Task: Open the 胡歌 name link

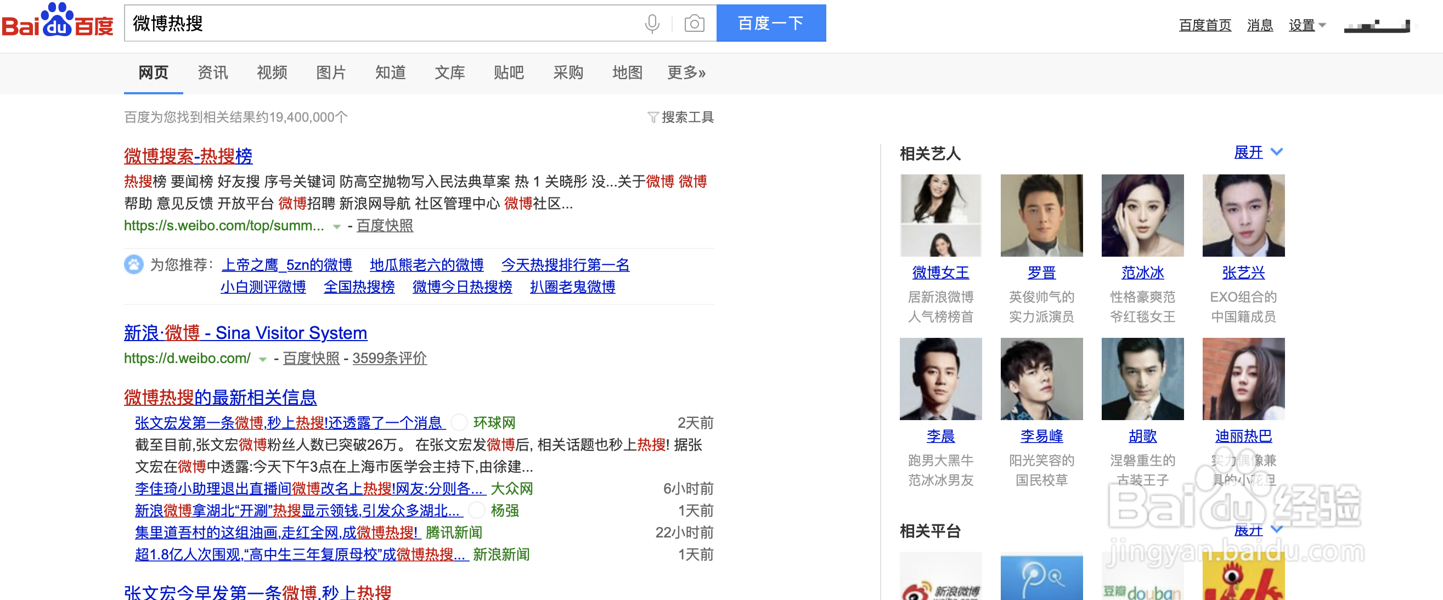Action: tap(1142, 436)
